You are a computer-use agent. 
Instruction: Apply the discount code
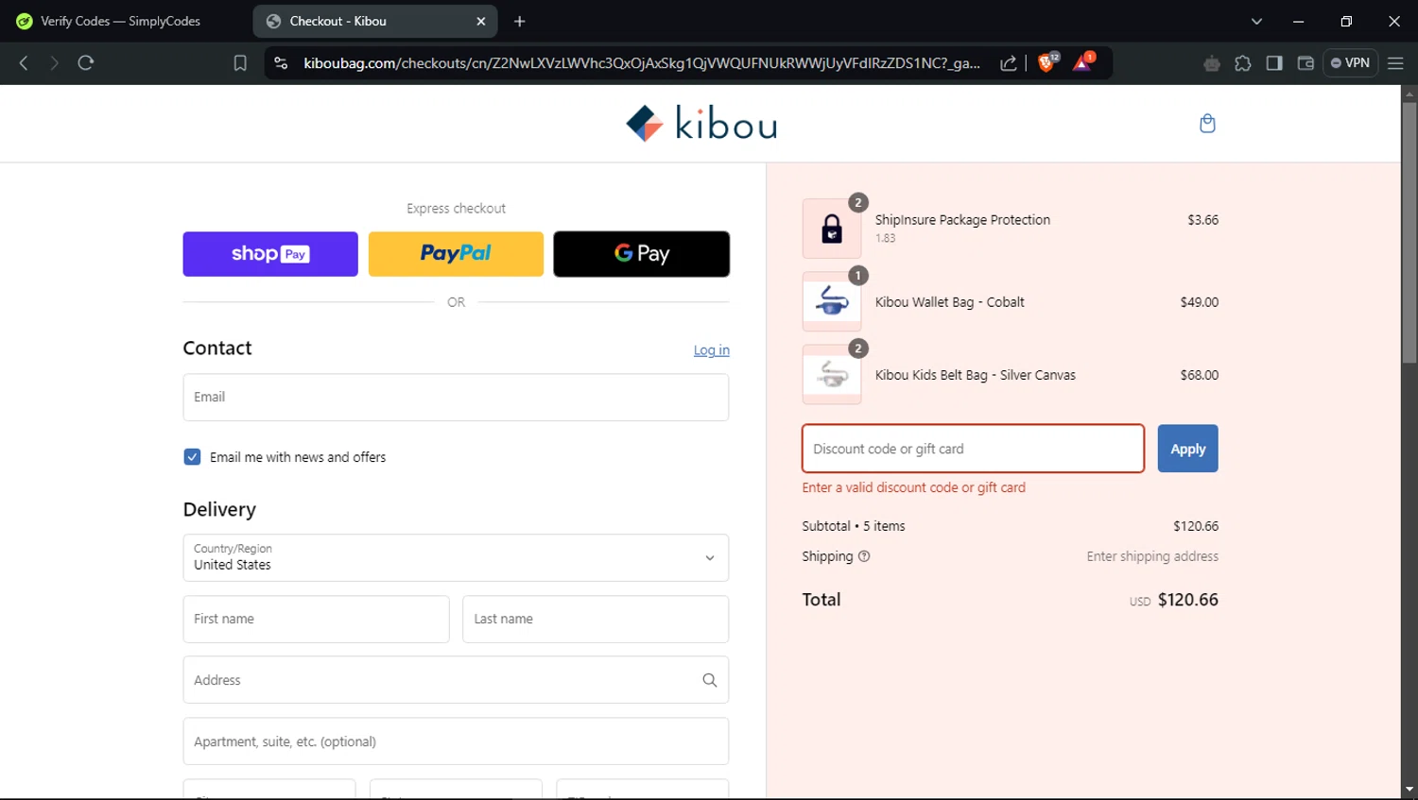coord(1187,449)
